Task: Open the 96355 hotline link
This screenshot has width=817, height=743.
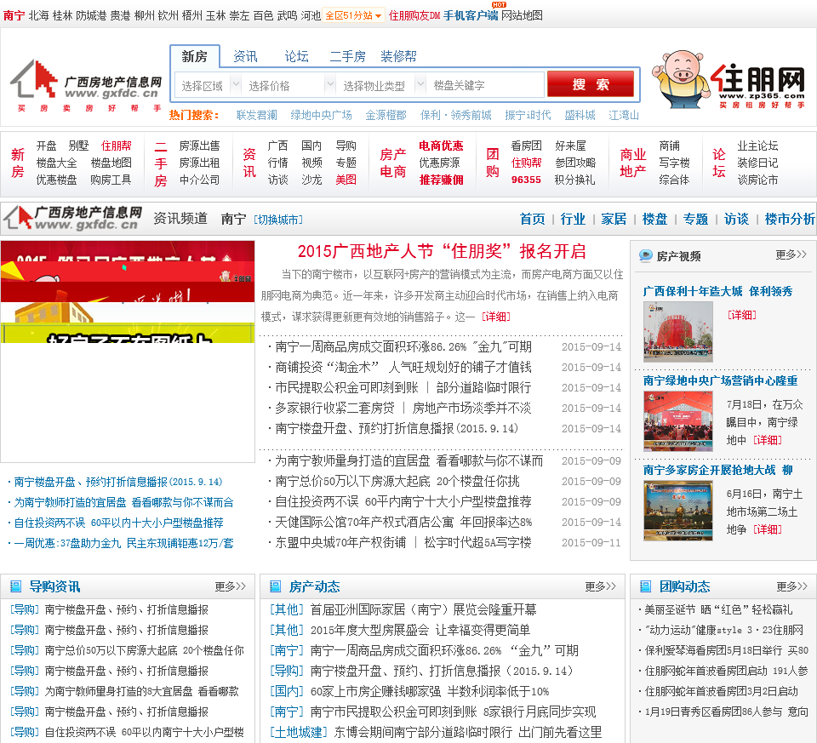Action: point(526,180)
